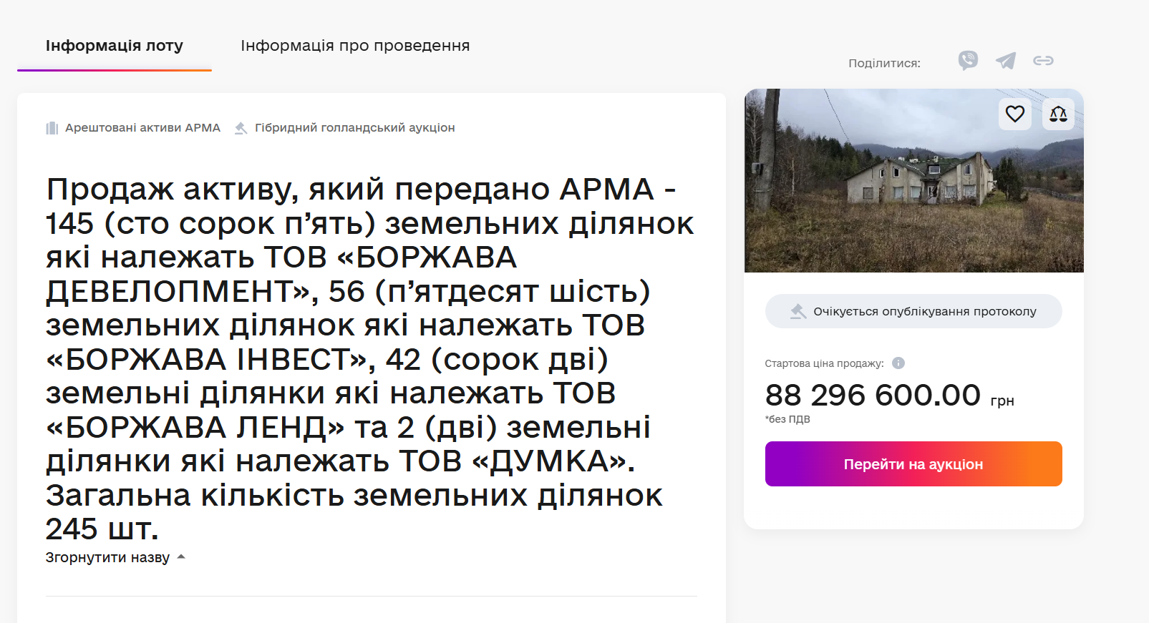Viewport: 1149px width, 623px height.
Task: Share the lot through Telegram icon
Action: coord(1005,61)
